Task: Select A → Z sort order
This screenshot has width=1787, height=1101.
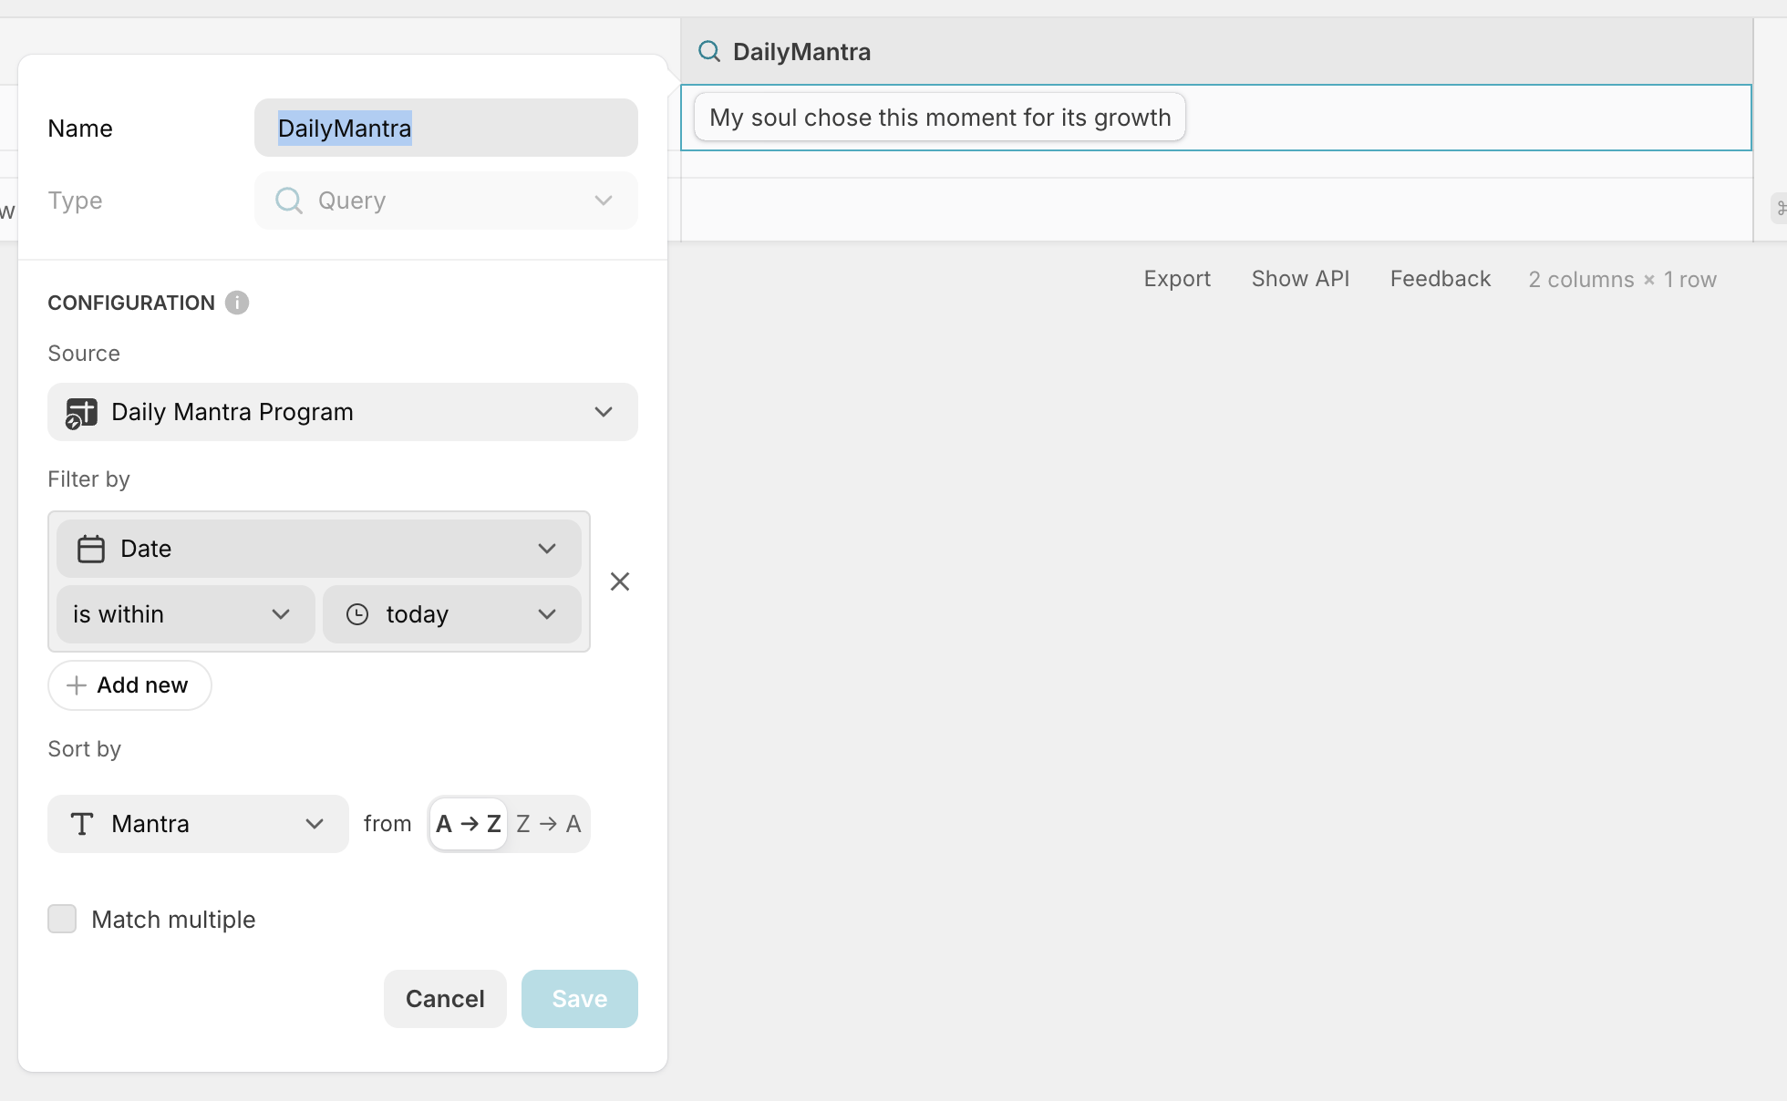Action: tap(469, 824)
